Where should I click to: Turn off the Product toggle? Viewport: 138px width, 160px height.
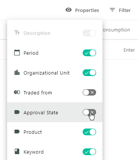(89, 132)
